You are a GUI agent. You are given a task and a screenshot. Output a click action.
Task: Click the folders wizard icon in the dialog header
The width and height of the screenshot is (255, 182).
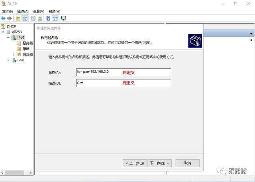point(195,41)
